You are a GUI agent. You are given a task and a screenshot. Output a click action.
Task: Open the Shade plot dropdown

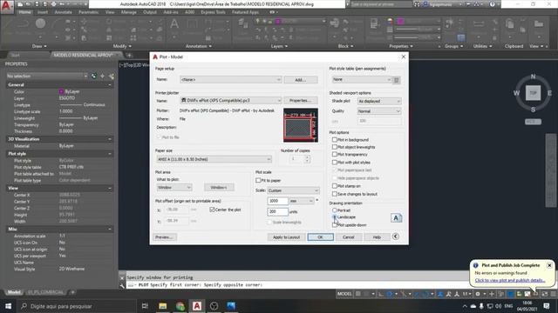coord(379,101)
